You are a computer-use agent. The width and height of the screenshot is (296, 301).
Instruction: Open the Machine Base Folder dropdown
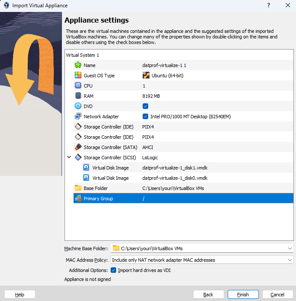click(290, 248)
